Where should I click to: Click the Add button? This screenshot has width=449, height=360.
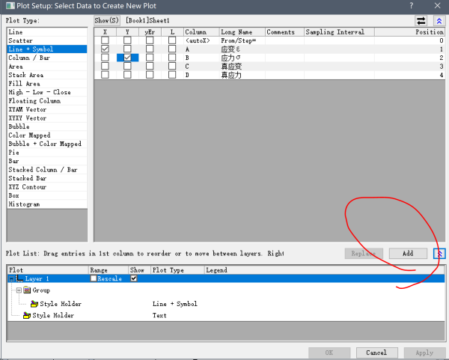[x=408, y=254]
